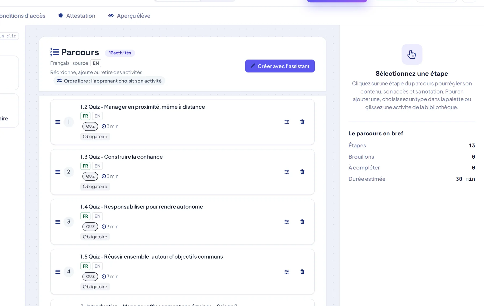Switch to the Attestation tab
484x306 pixels.
[77, 16]
